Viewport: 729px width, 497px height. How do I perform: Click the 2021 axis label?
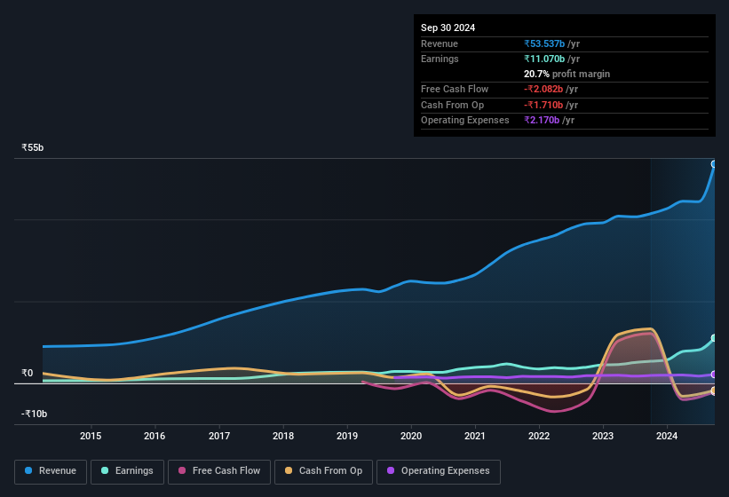pyautogui.click(x=475, y=436)
